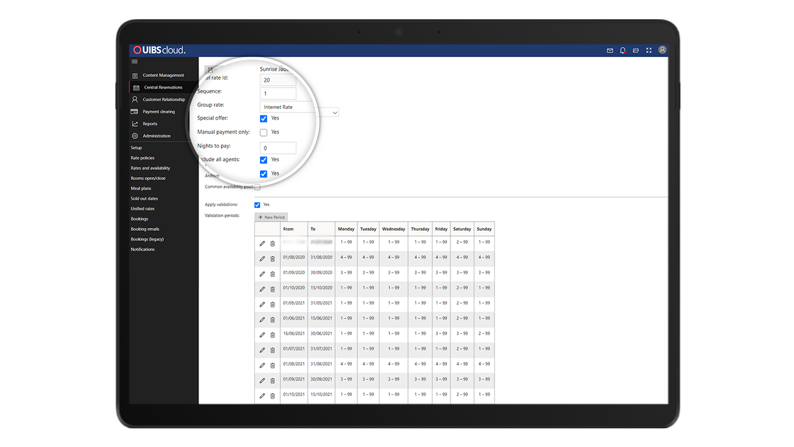Click the New Period button
The image size is (794, 447).
coord(271,217)
